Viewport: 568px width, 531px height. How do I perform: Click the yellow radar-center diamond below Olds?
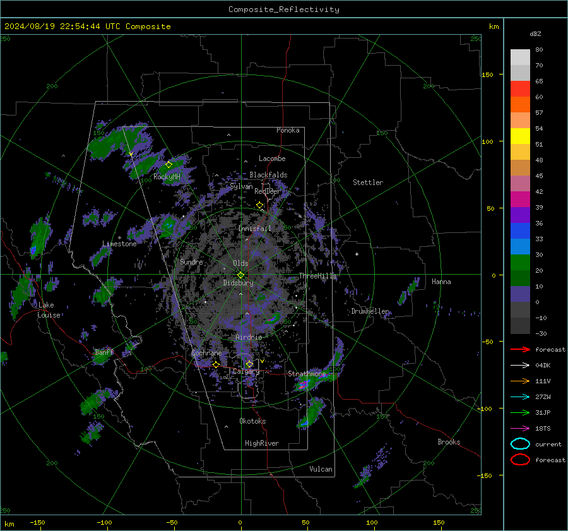240,275
